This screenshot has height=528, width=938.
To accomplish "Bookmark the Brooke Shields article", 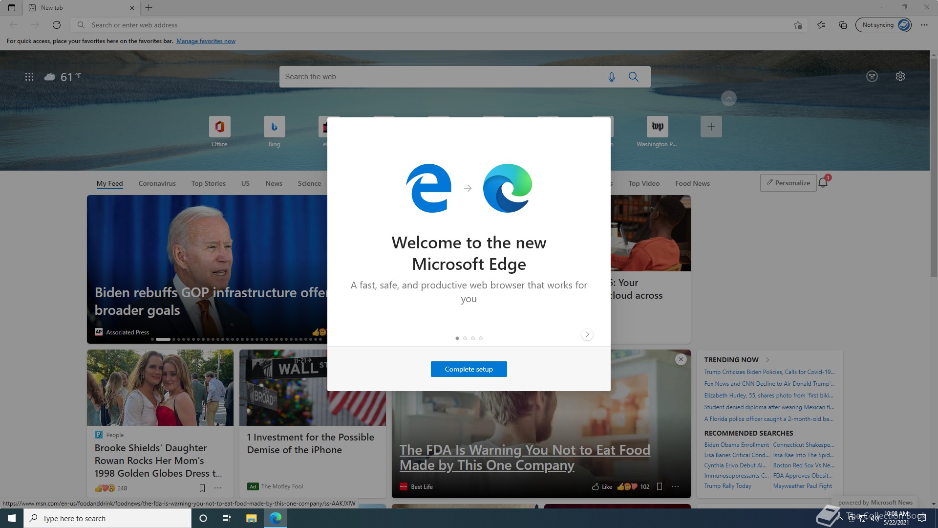I will 202,488.
